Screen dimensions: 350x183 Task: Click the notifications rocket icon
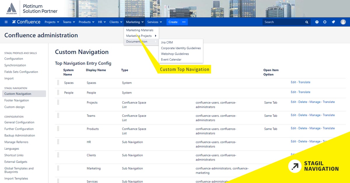333,22
